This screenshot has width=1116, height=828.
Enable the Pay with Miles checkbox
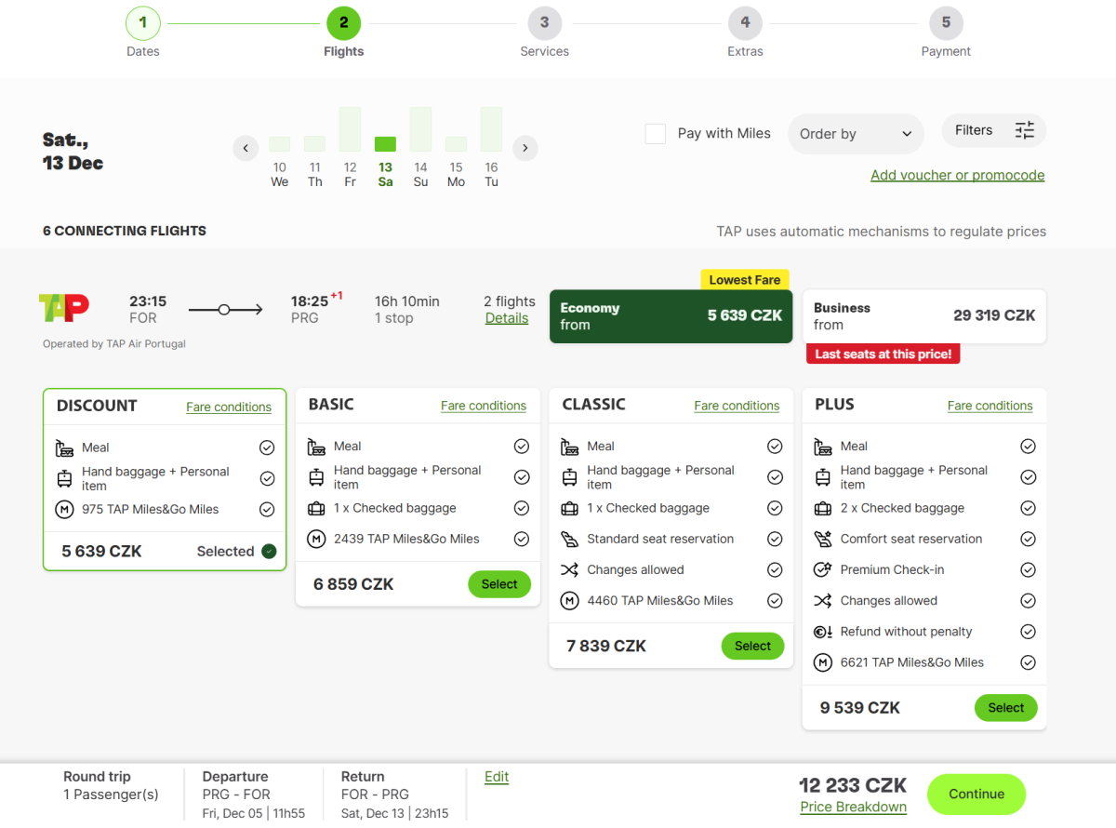coord(656,134)
